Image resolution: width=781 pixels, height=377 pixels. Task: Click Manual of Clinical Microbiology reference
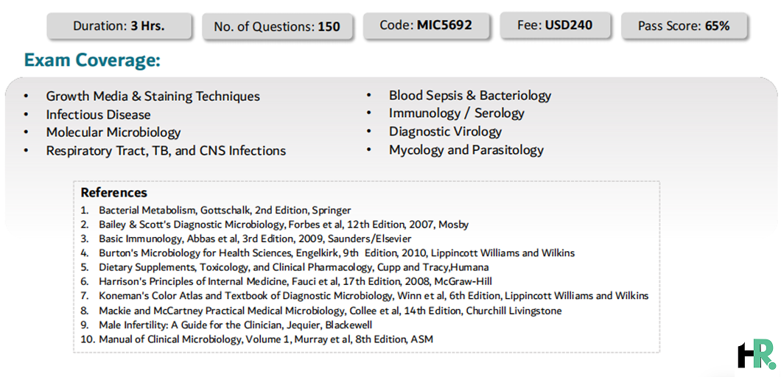pyautogui.click(x=266, y=339)
